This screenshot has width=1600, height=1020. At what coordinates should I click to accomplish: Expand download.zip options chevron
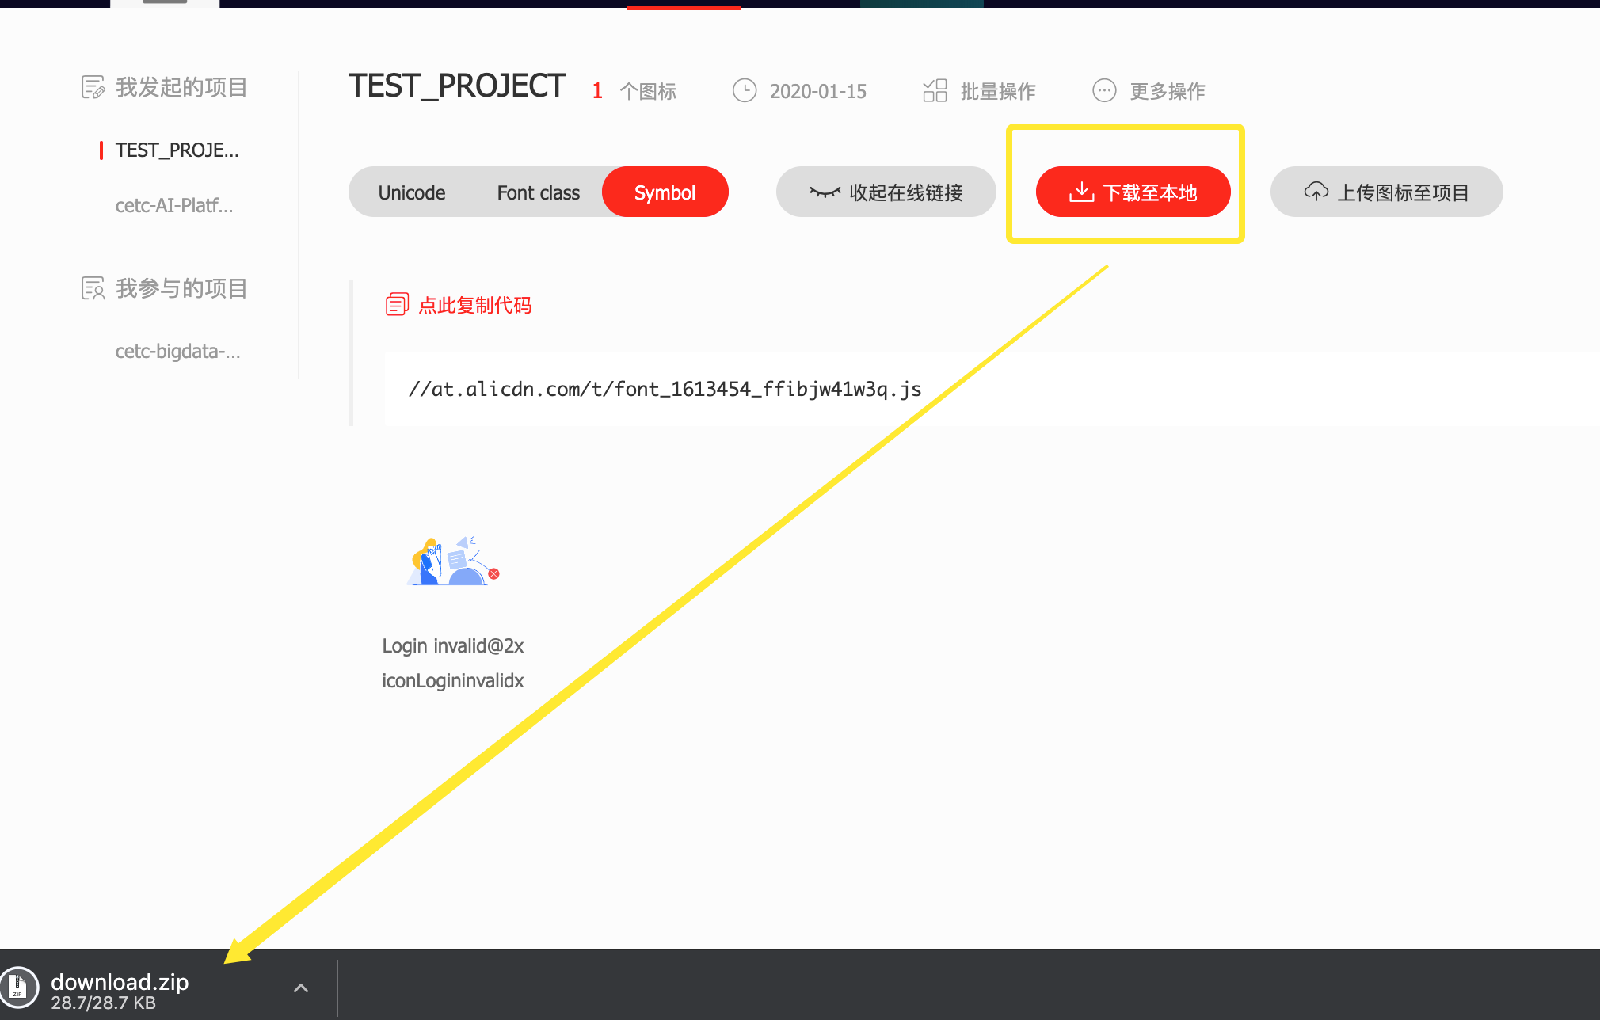point(301,988)
